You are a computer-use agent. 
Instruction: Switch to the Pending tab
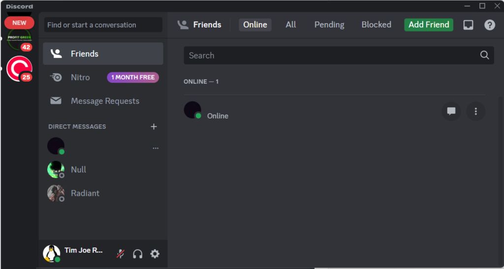[329, 25]
